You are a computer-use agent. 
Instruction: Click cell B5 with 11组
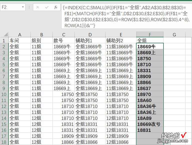point(42,64)
